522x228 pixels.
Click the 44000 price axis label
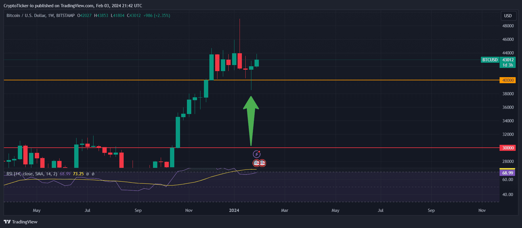tap(508, 53)
